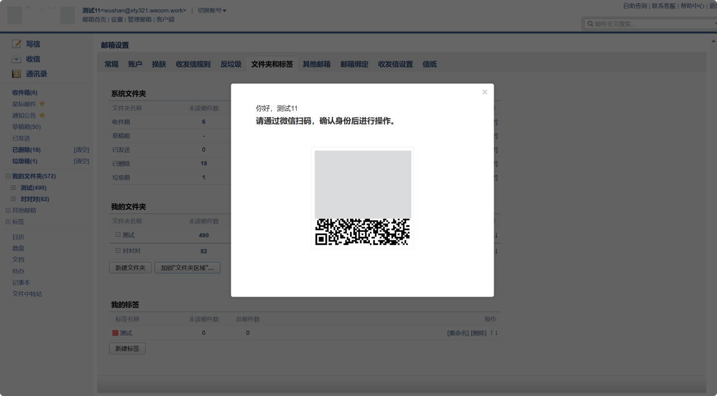Click the scrollbar up arrow at right
Viewport: 717px width, 396px height.
[714, 41]
